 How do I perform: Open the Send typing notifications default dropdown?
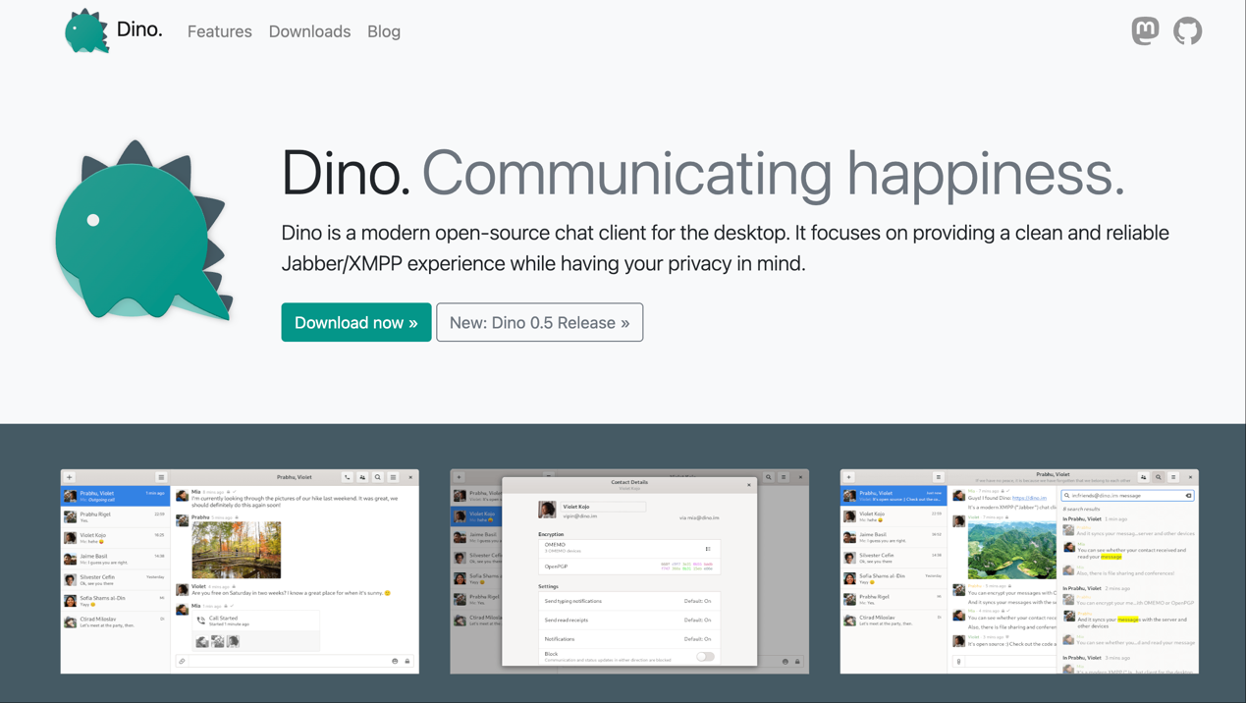(698, 601)
